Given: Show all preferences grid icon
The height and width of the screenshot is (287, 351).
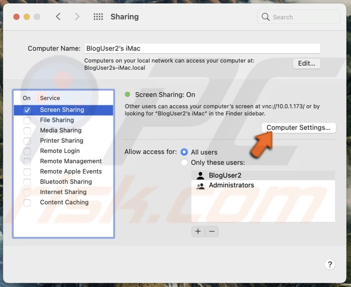Looking at the screenshot, I should [98, 16].
